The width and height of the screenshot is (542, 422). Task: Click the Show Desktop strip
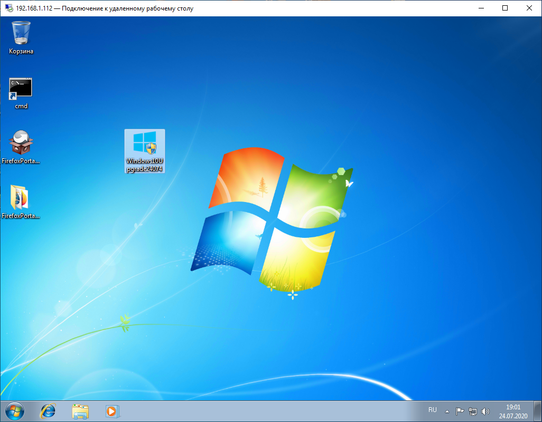click(537, 411)
